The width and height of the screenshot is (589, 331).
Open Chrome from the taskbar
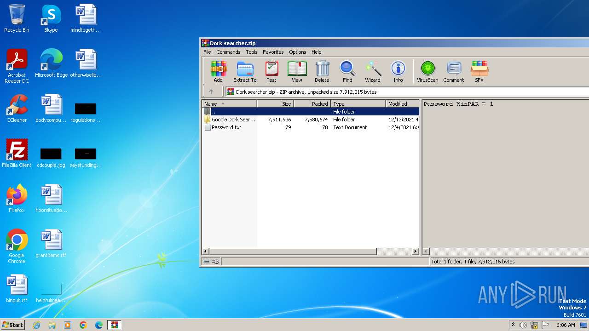83,325
